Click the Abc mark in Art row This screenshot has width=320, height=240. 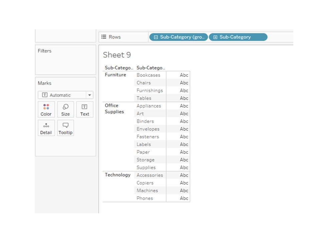(x=184, y=114)
